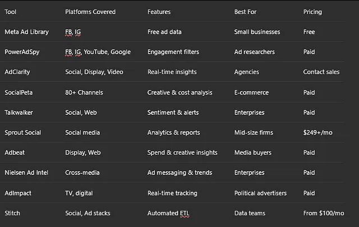Click the Social, Display, Video cell
359x227 pixels.
coord(94,72)
